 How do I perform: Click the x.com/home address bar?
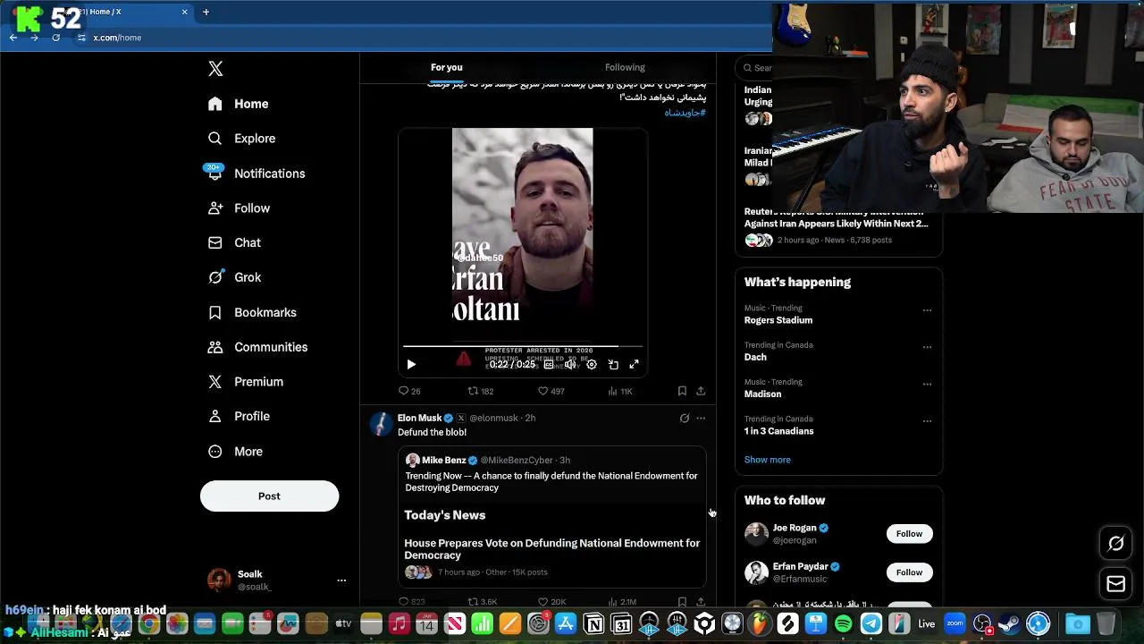pos(117,38)
